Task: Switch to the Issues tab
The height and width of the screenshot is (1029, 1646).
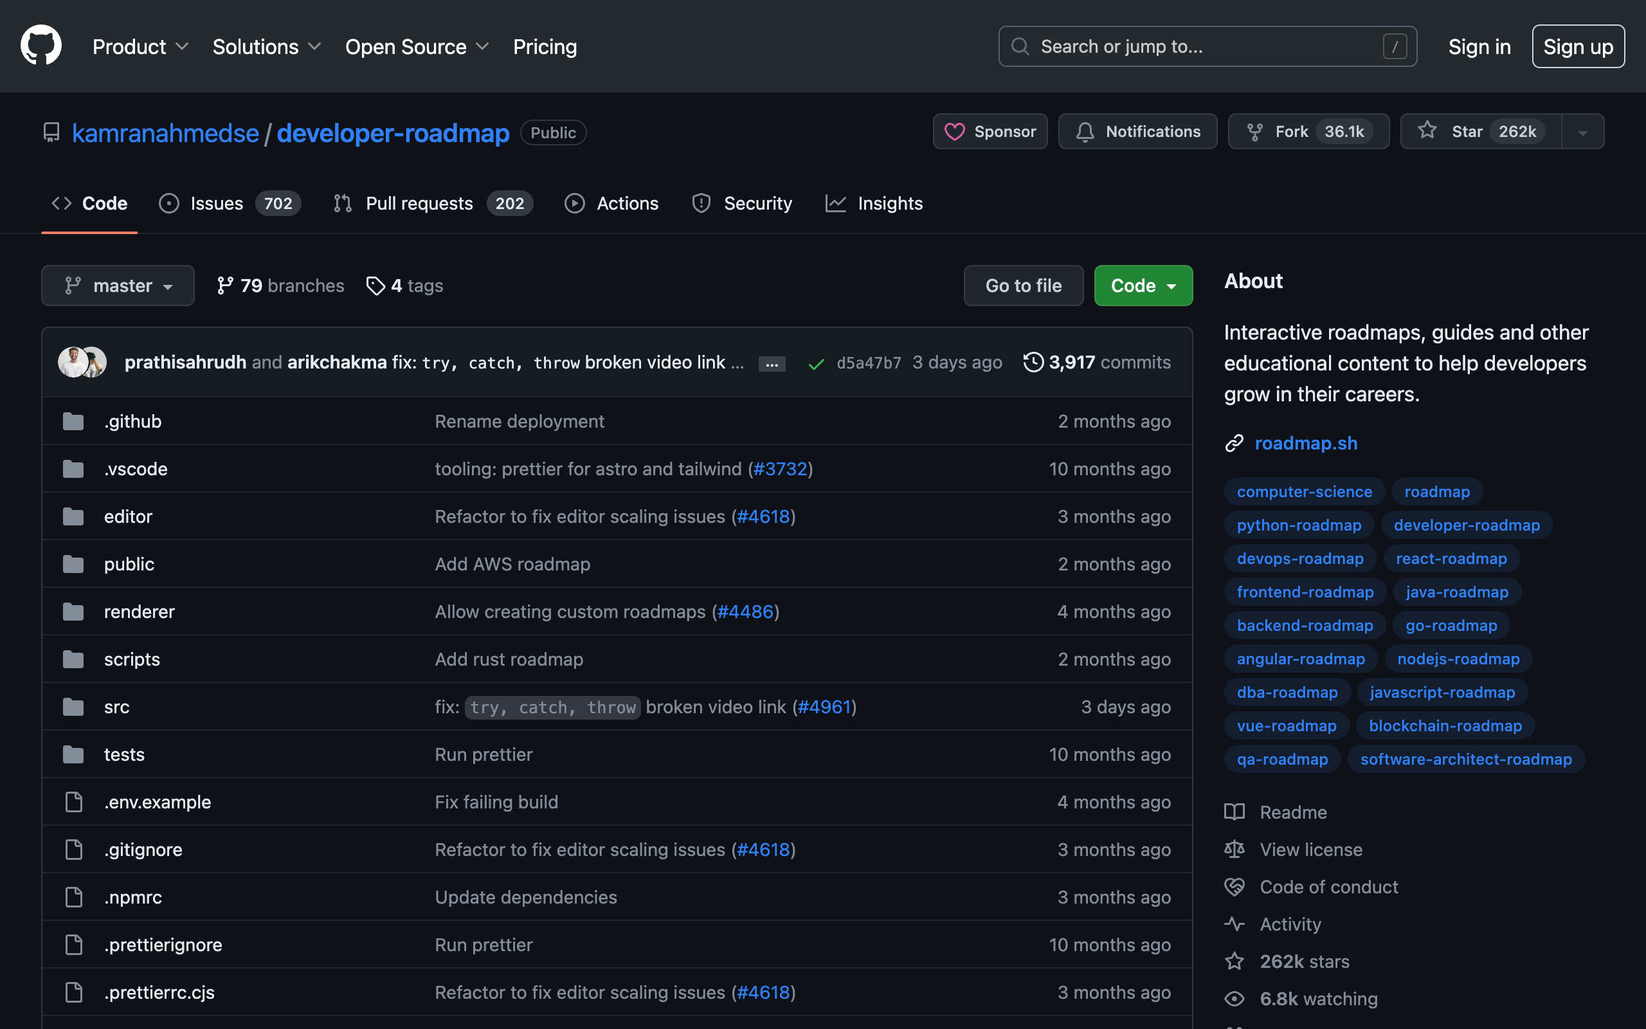Action: (x=230, y=203)
